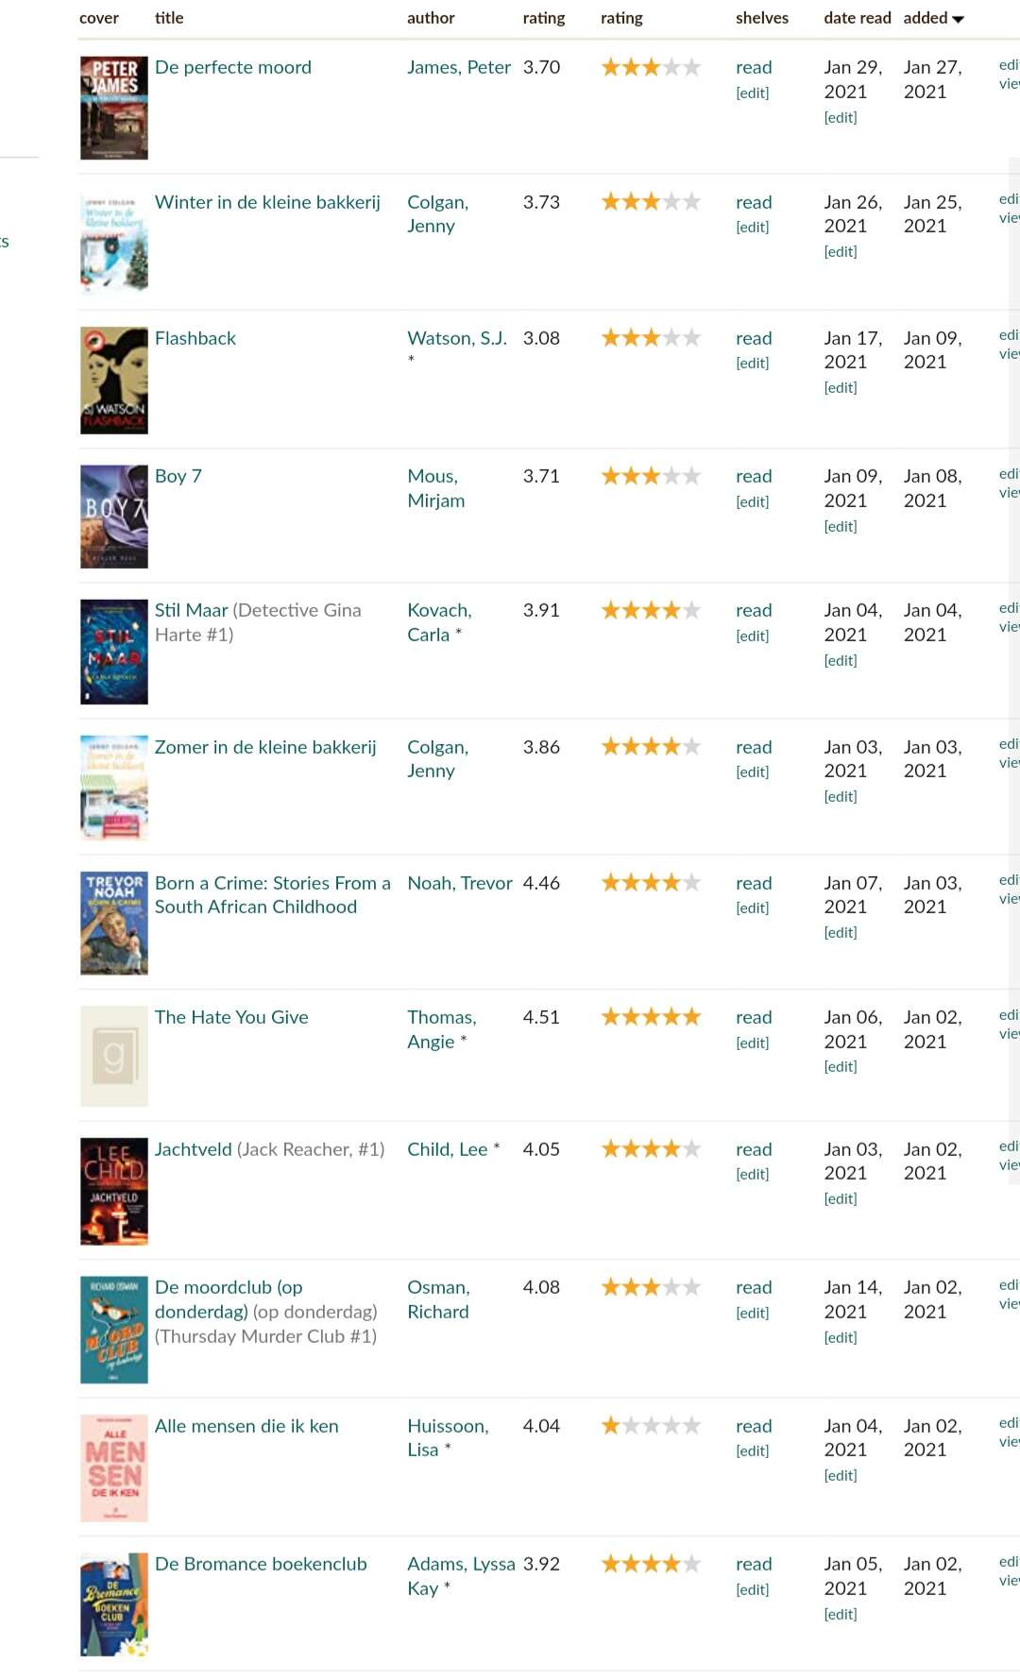The height and width of the screenshot is (1680, 1020).
Task: Sort the list by date read header
Action: pos(857,18)
